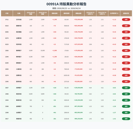Click the amount +125,000,000
The height and width of the screenshot is (129, 133).
78,63
